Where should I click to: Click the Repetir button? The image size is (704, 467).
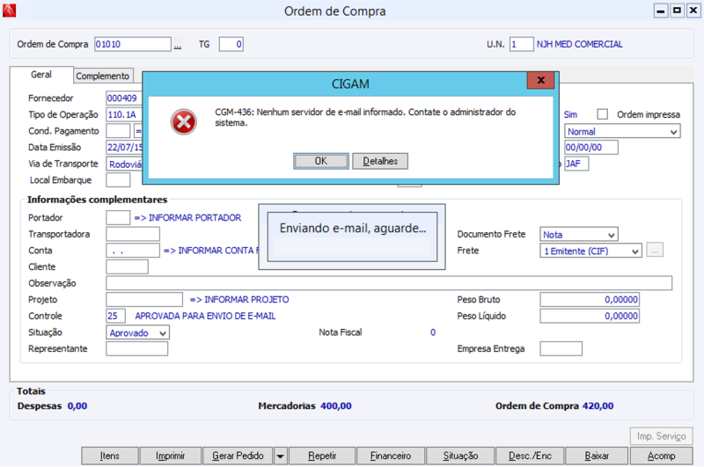(x=322, y=456)
